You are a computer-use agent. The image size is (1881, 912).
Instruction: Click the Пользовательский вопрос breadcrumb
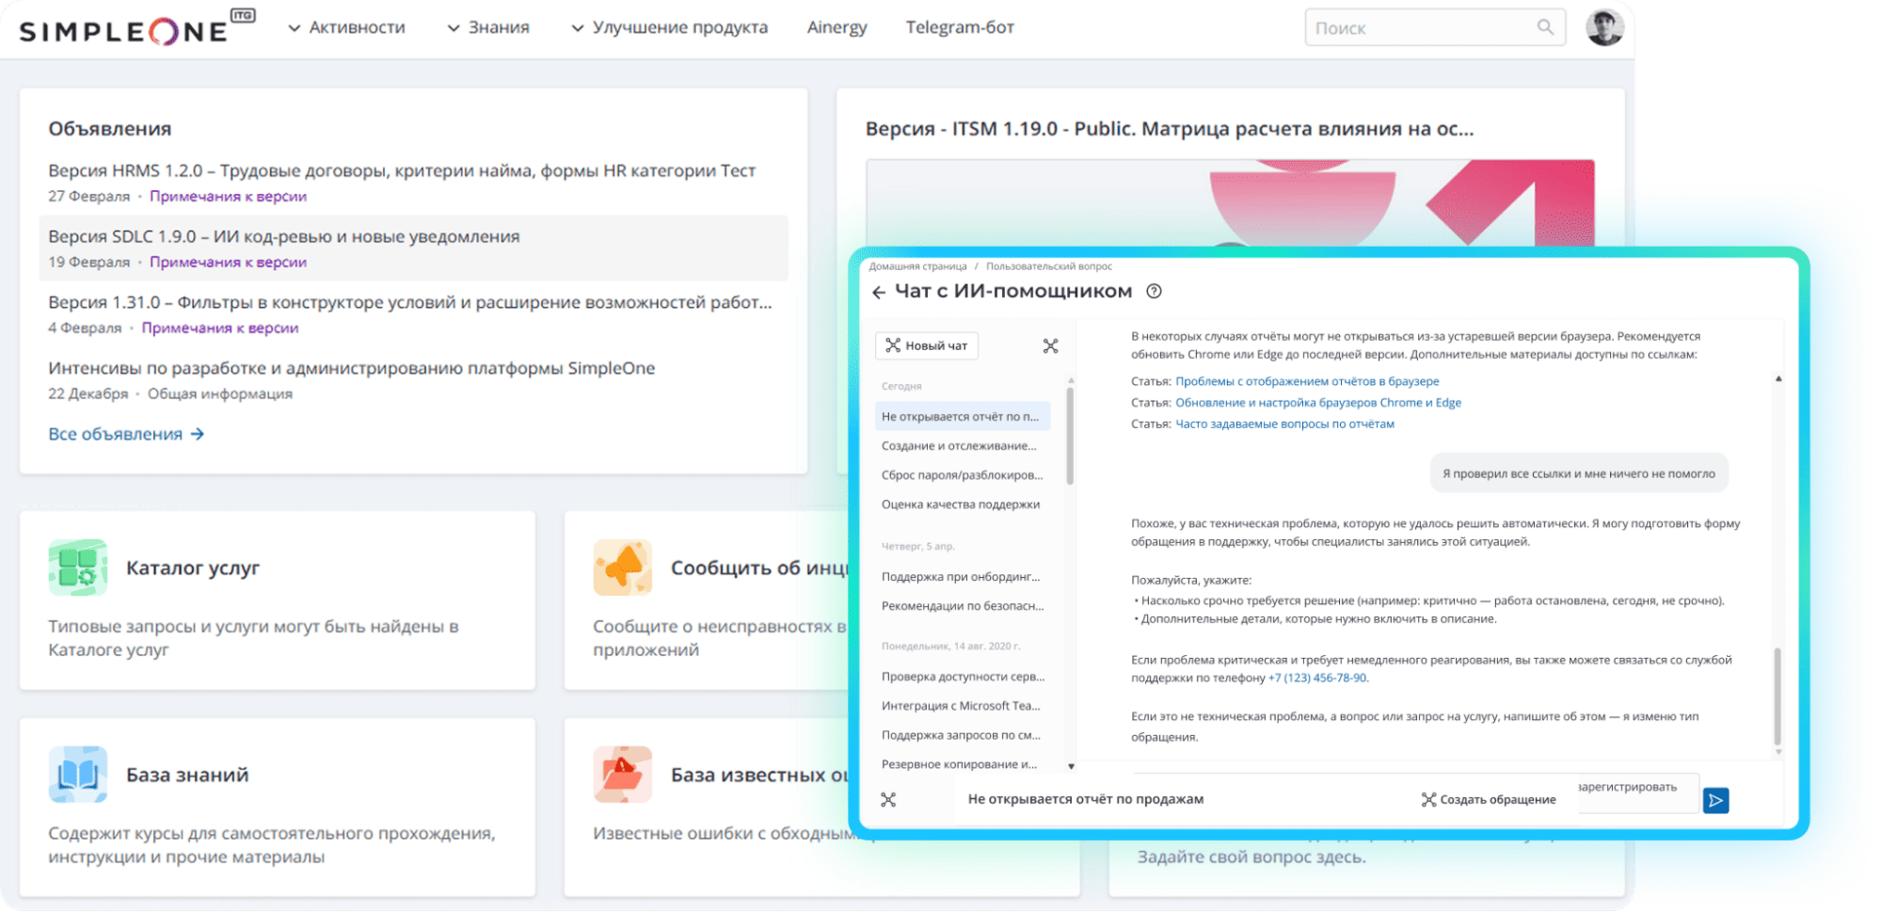click(x=1049, y=266)
